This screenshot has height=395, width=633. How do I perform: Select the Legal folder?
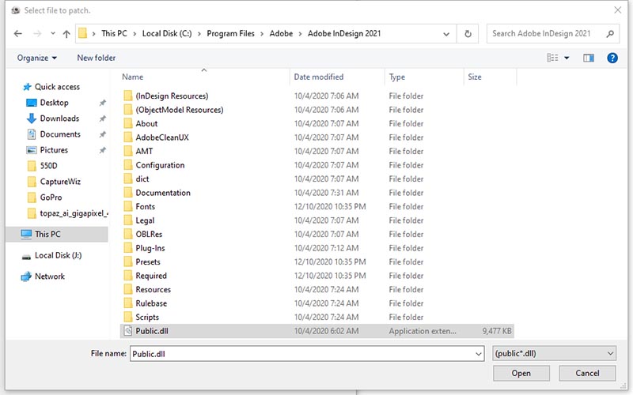[x=145, y=220]
